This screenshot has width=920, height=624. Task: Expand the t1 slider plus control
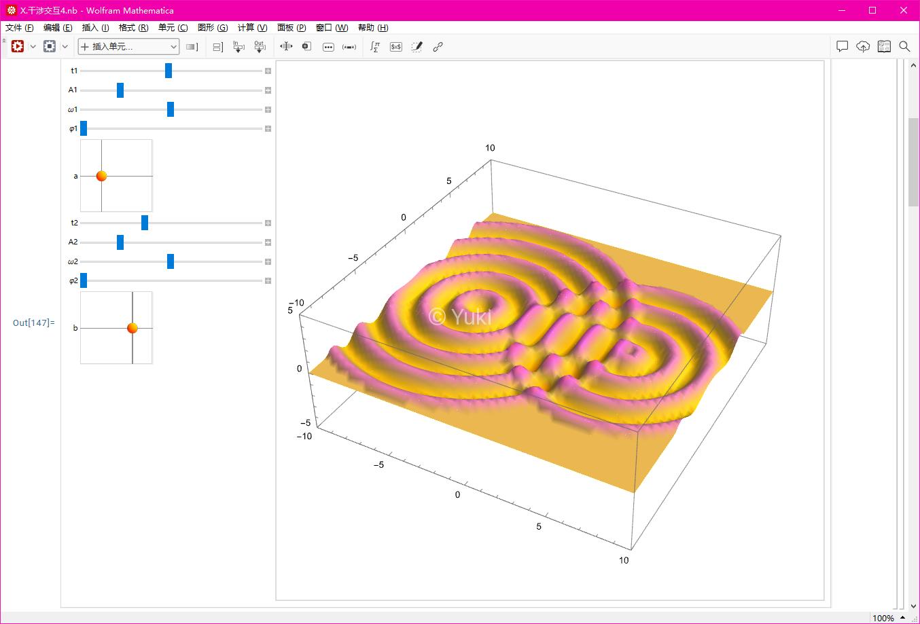point(268,71)
